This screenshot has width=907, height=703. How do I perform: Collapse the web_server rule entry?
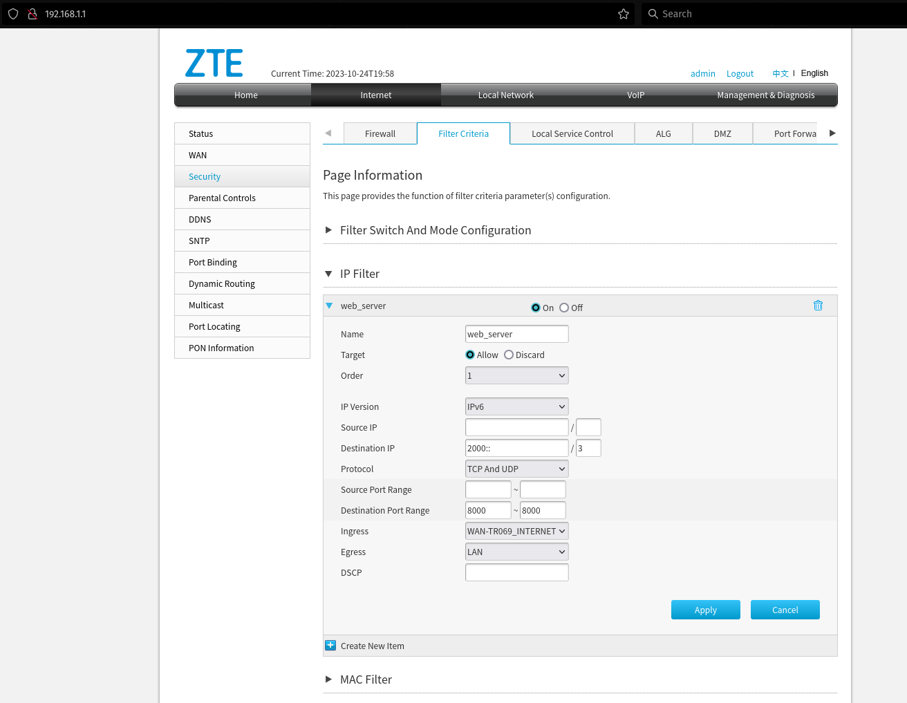pyautogui.click(x=330, y=306)
